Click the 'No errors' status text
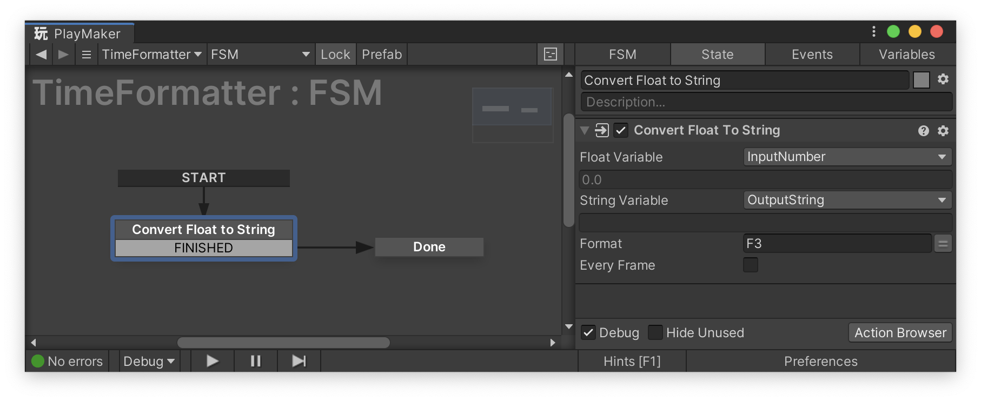The height and width of the screenshot is (401, 981). (75, 361)
